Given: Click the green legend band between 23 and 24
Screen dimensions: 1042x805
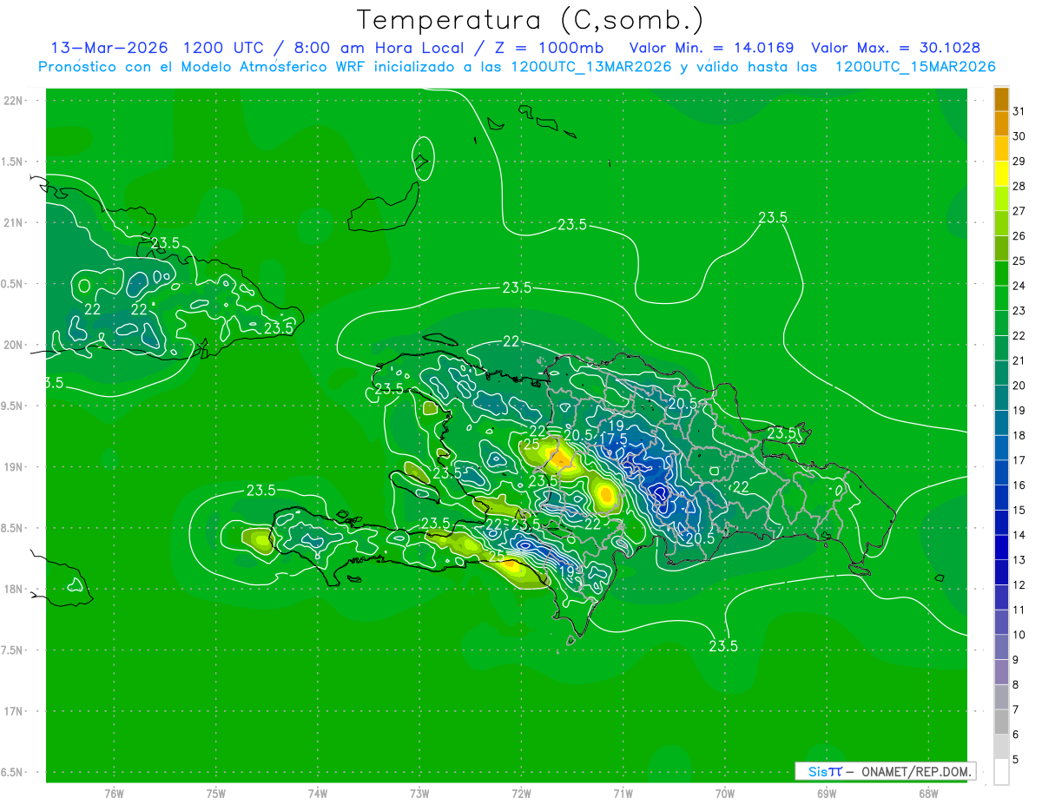Looking at the screenshot, I should [x=1001, y=298].
